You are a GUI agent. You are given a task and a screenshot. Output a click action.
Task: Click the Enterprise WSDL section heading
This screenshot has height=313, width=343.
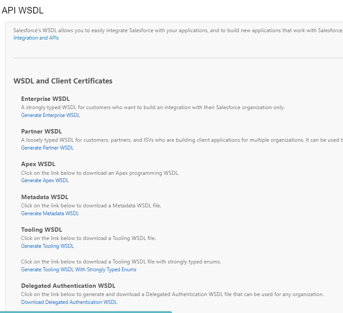pos(45,99)
